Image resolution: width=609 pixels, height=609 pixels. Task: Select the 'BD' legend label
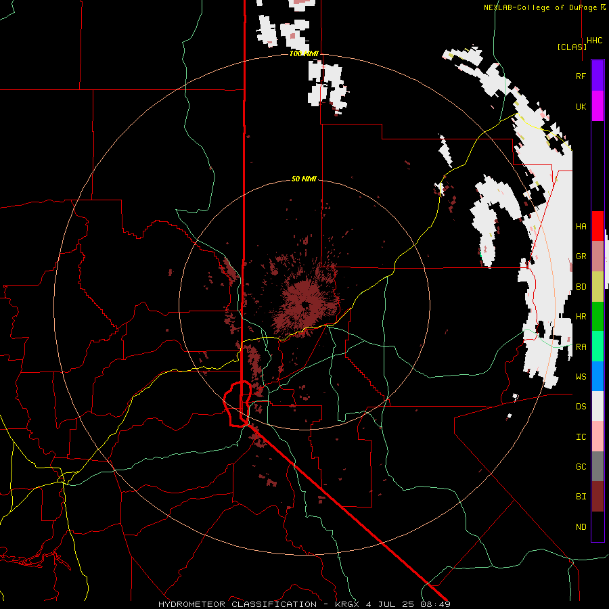click(x=581, y=287)
